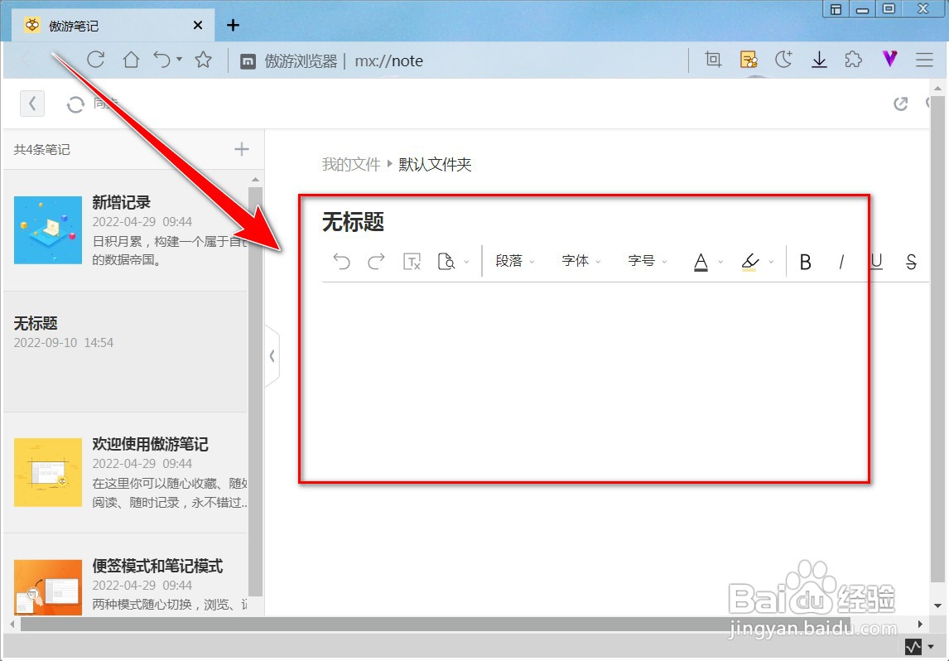Open the undo history dropdown arrow
The image size is (949, 661).
179,59
